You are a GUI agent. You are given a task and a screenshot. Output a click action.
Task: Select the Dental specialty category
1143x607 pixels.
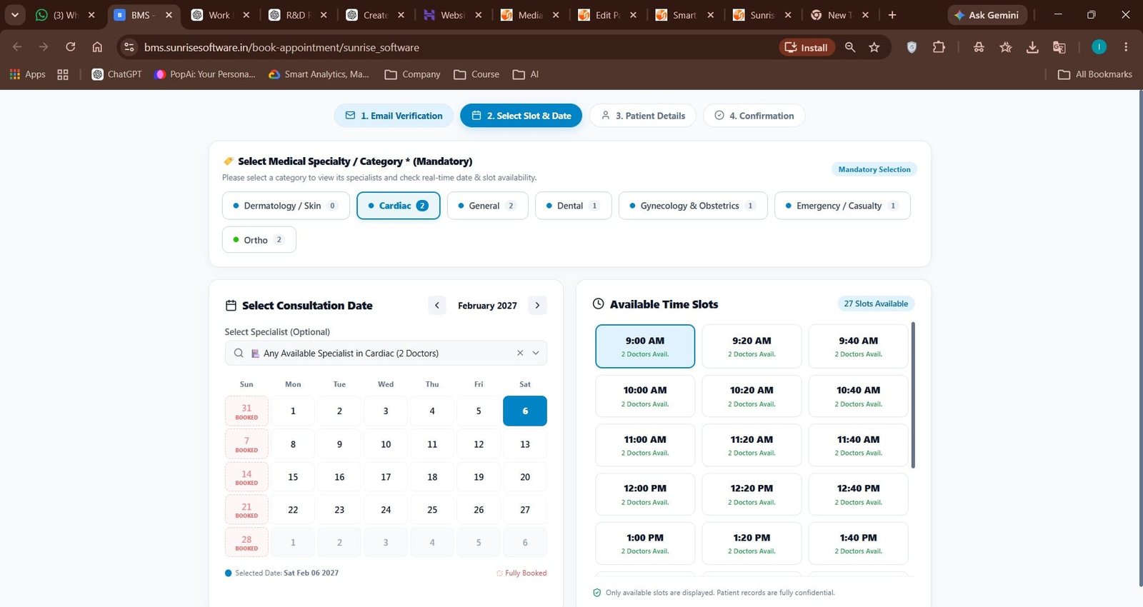tap(574, 206)
